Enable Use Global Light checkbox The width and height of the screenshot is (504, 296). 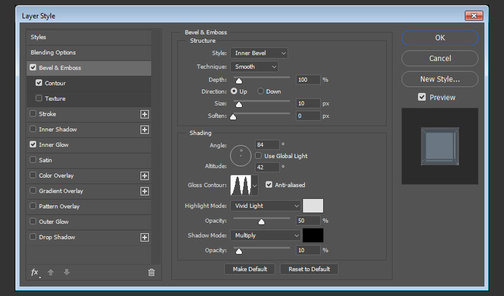[x=259, y=156]
